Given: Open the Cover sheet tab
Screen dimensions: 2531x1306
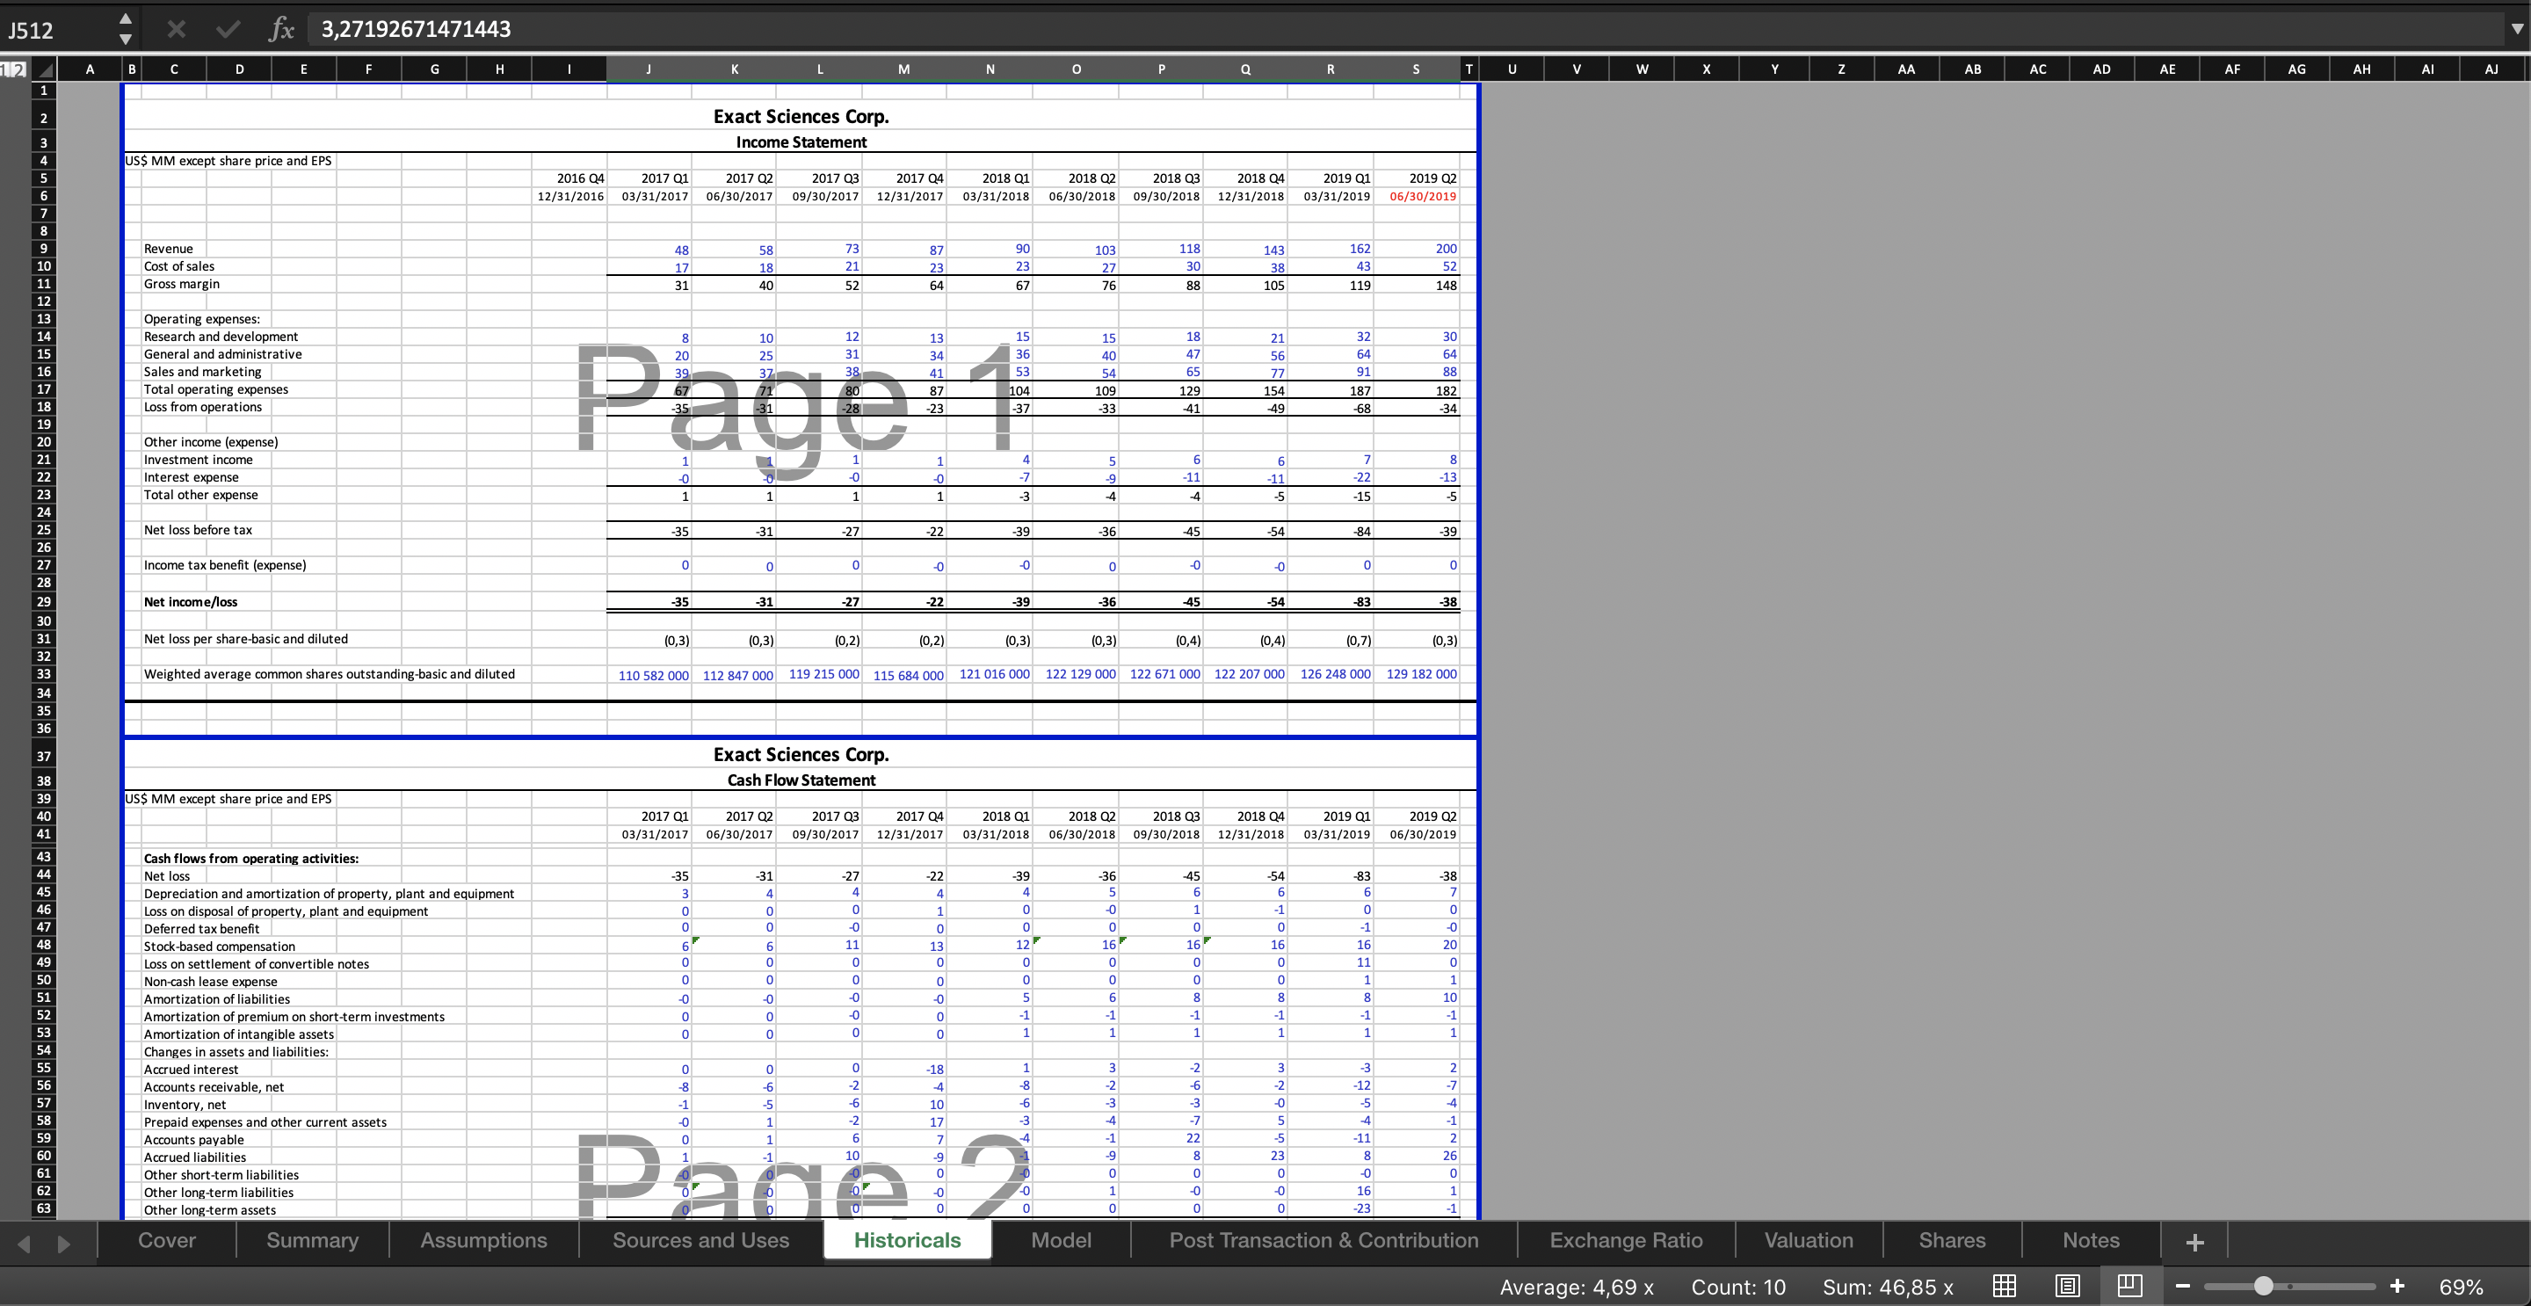Looking at the screenshot, I should pos(167,1240).
